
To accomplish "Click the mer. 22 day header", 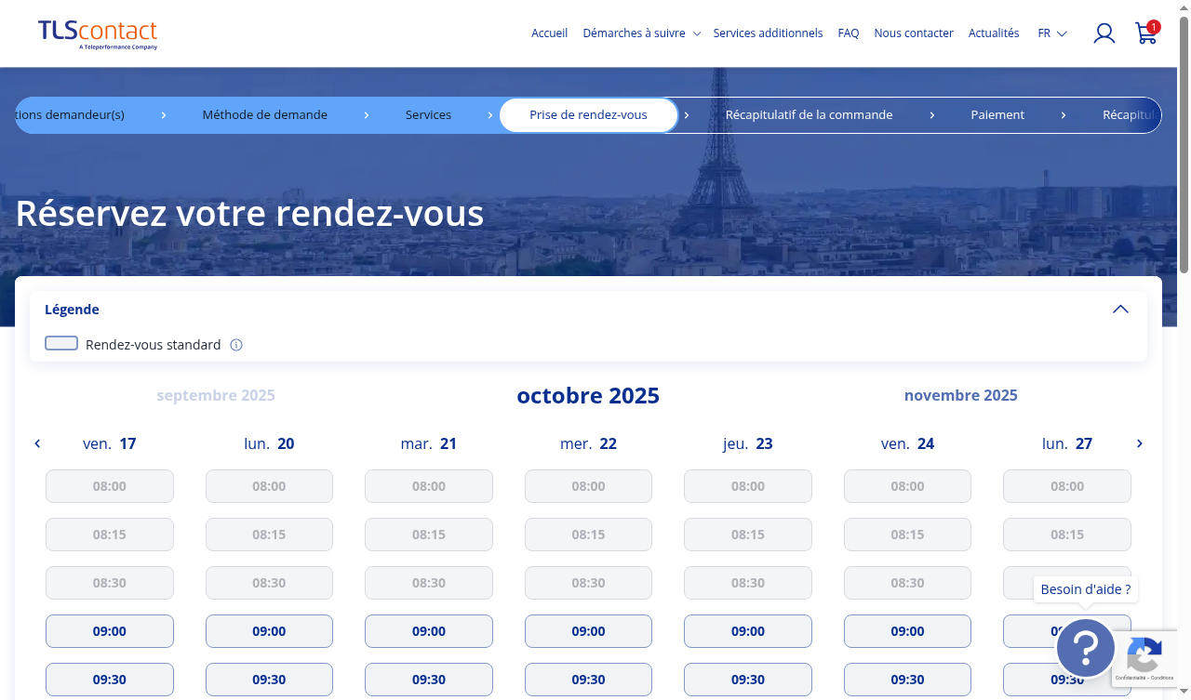I will tap(588, 443).
